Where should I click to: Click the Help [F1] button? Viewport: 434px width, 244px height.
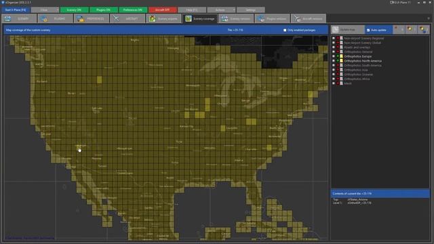pyautogui.click(x=192, y=10)
